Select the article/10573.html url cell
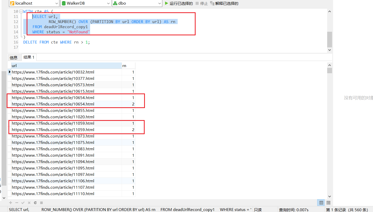Image resolution: width=373 pixels, height=212 pixels. tap(66, 85)
